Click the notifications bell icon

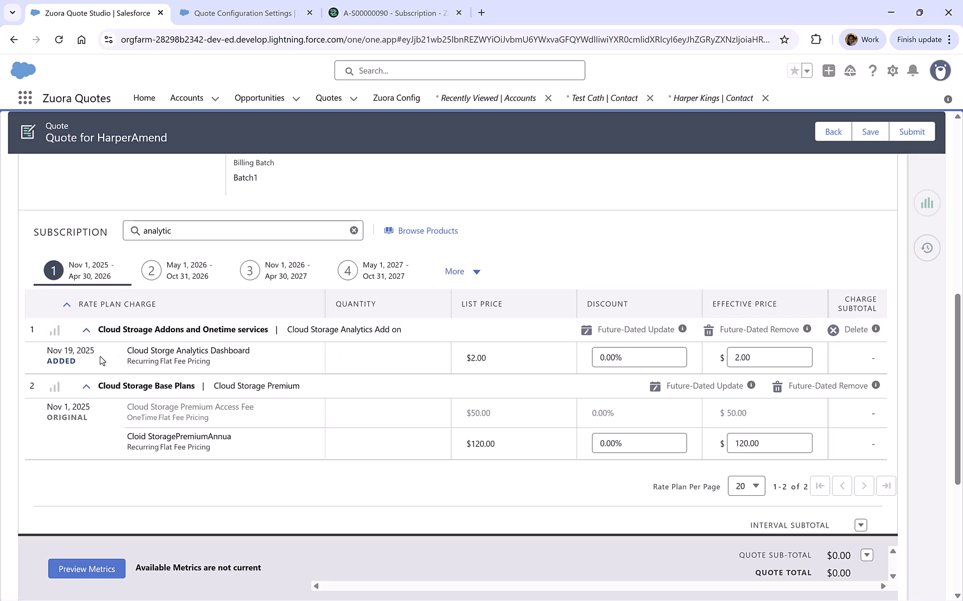point(913,71)
